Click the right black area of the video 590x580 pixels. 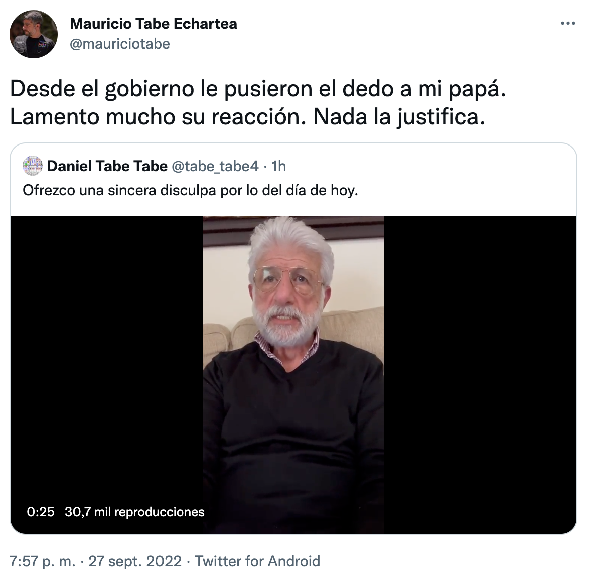pos(480,374)
